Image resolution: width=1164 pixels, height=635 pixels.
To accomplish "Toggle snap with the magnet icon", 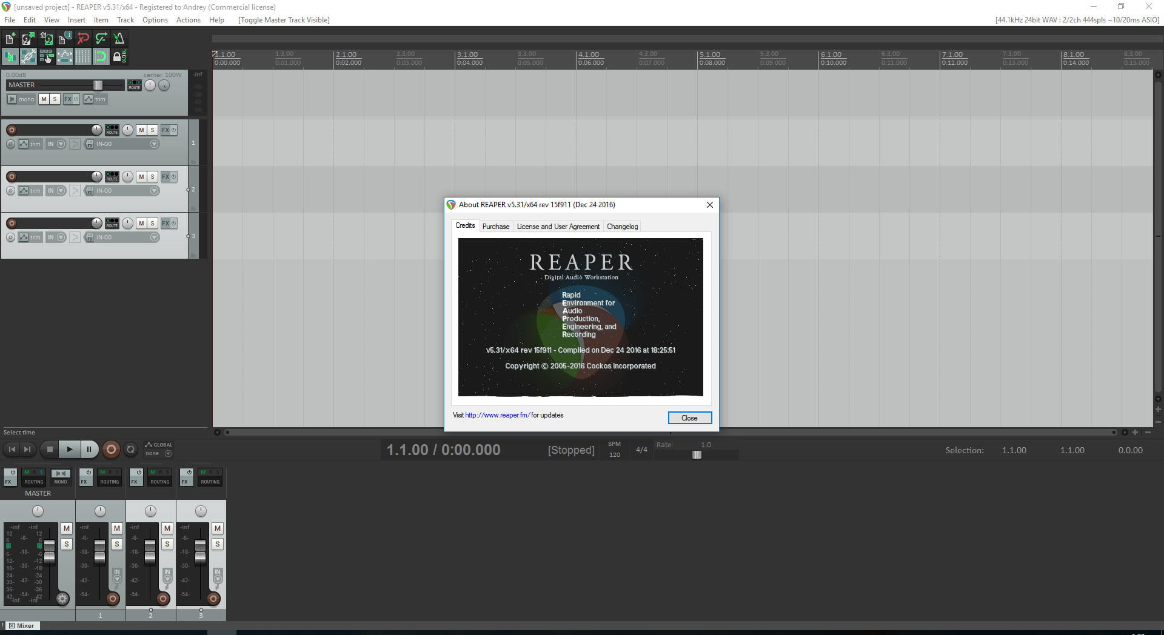I will tap(101, 57).
